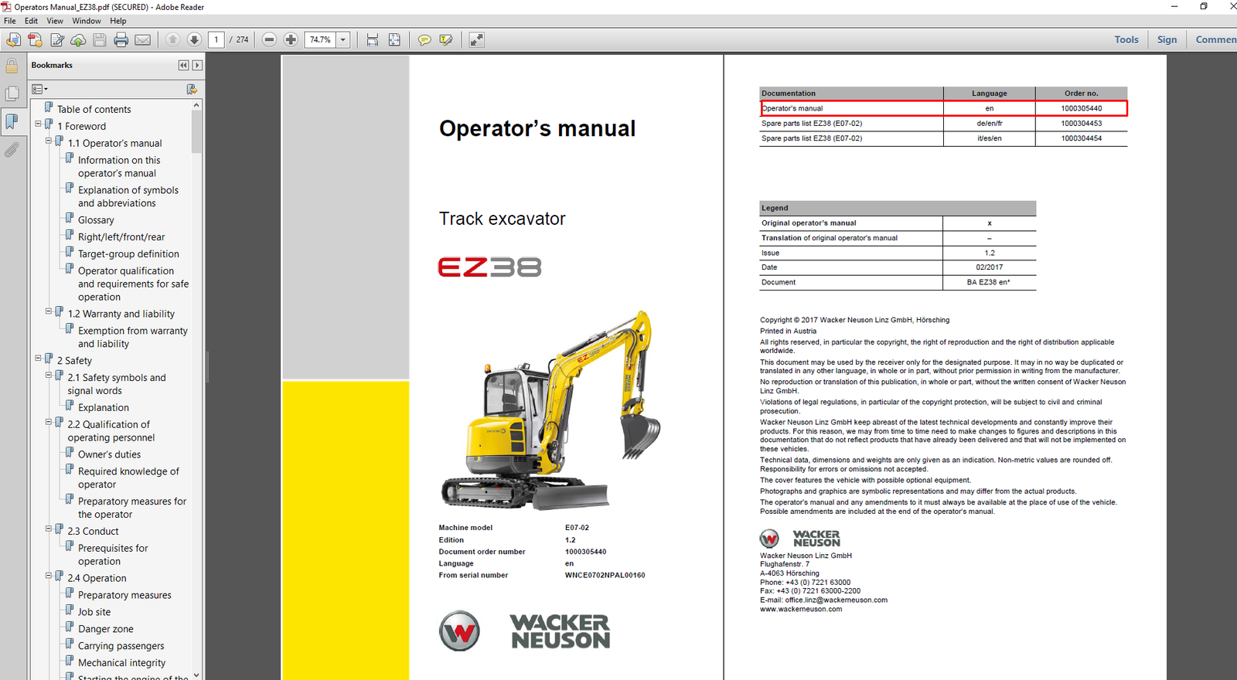Screen dimensions: 1237x680
Task: Select the highlight text tool
Action: [x=446, y=39]
